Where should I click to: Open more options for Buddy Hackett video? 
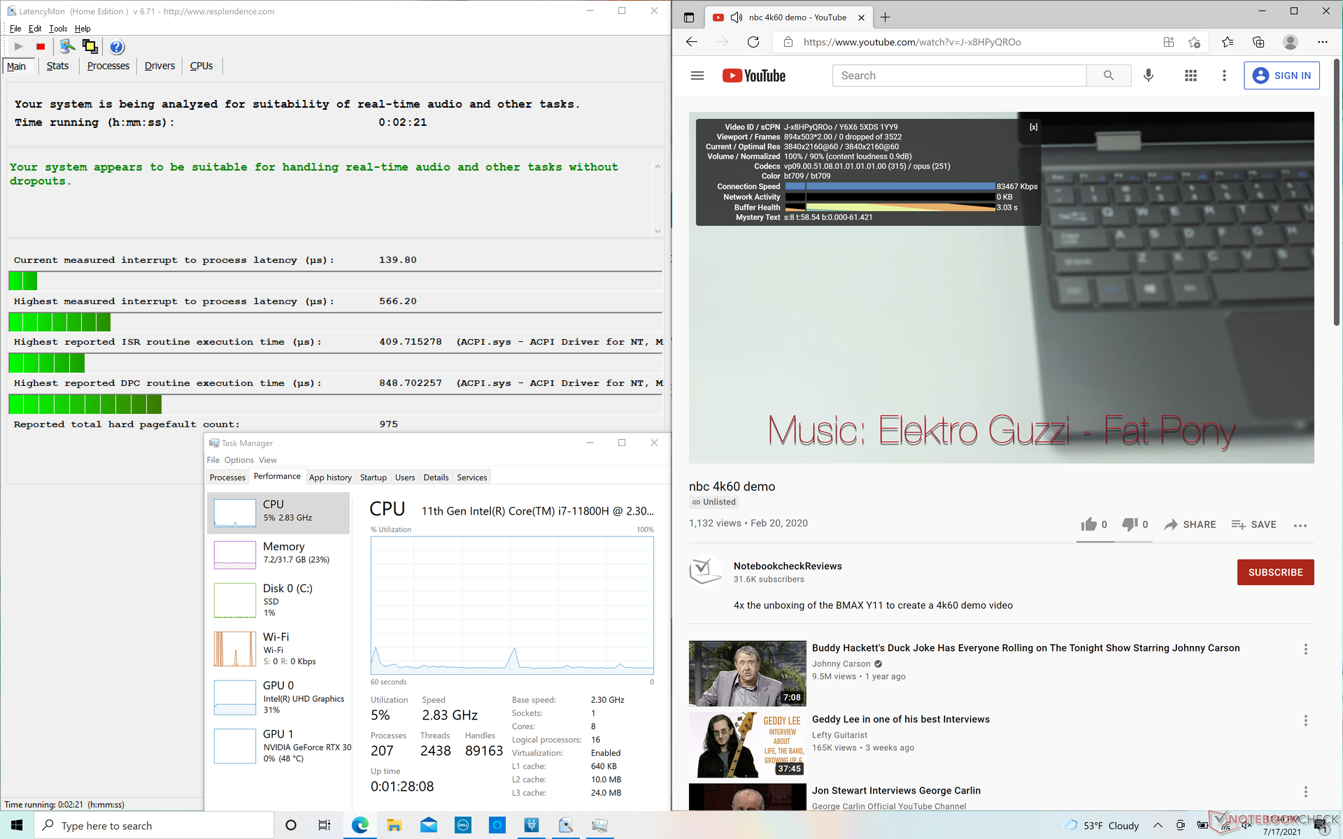click(x=1305, y=649)
